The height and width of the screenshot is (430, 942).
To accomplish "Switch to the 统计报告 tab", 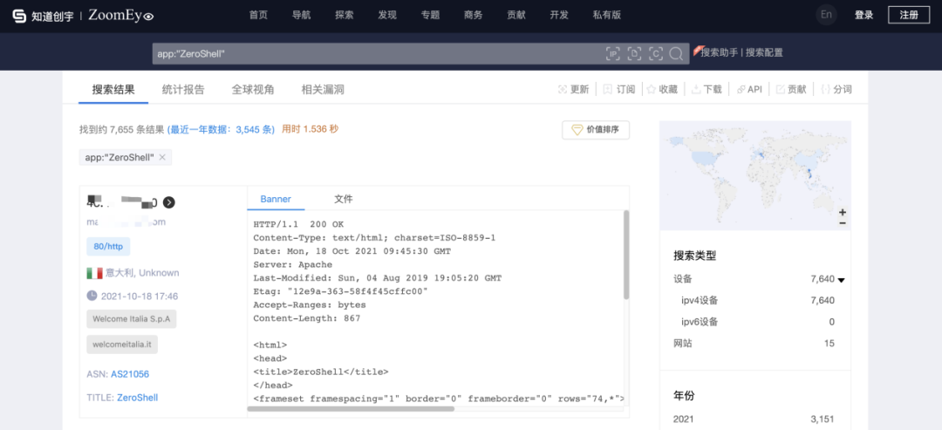I will pos(183,90).
